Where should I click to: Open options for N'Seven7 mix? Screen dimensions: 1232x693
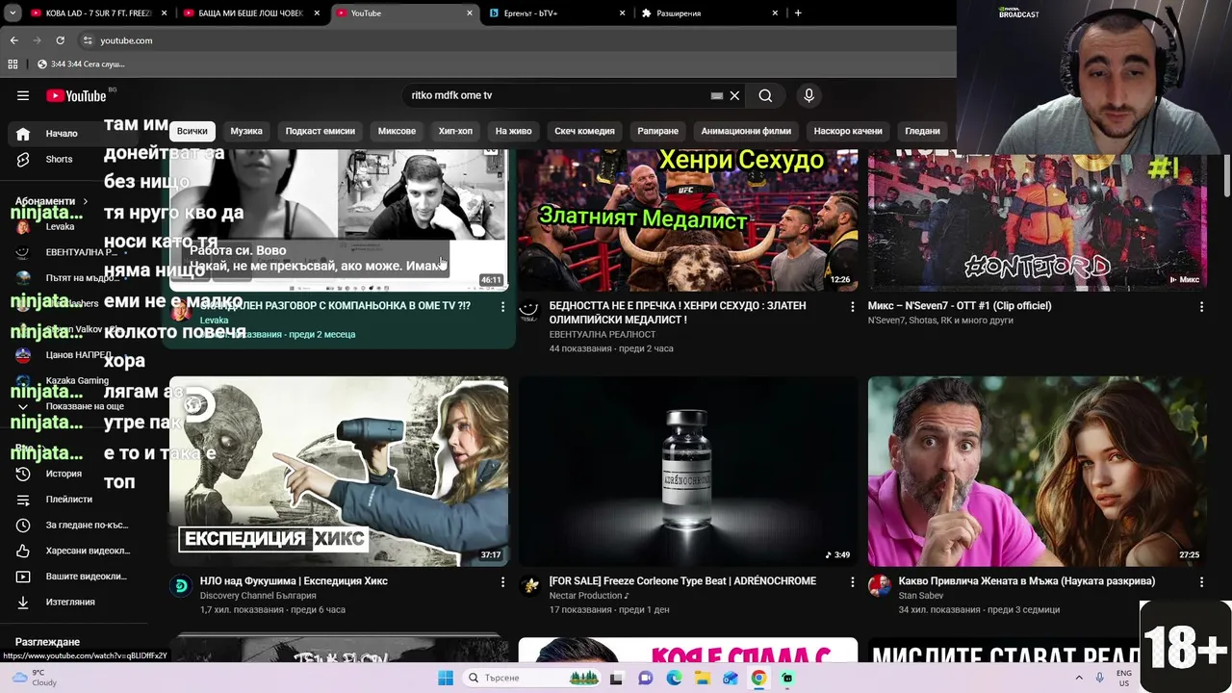(1201, 306)
